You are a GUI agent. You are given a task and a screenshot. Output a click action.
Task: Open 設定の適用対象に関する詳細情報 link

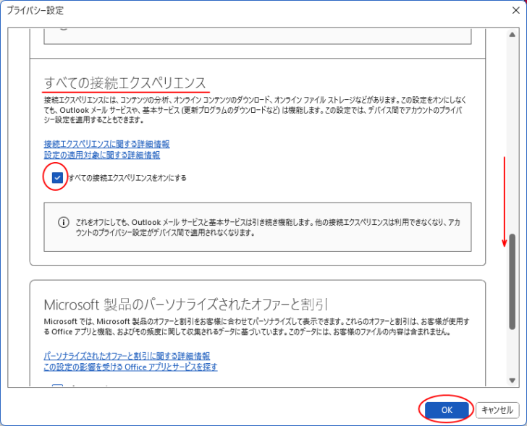click(x=102, y=155)
